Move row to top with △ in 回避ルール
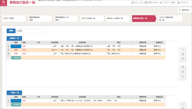Screen dimensions: 192x109 coord(183,50)
